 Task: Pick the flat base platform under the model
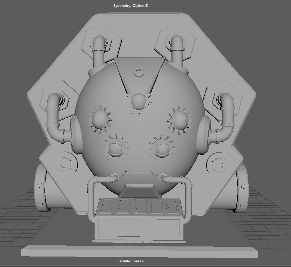click(140, 251)
